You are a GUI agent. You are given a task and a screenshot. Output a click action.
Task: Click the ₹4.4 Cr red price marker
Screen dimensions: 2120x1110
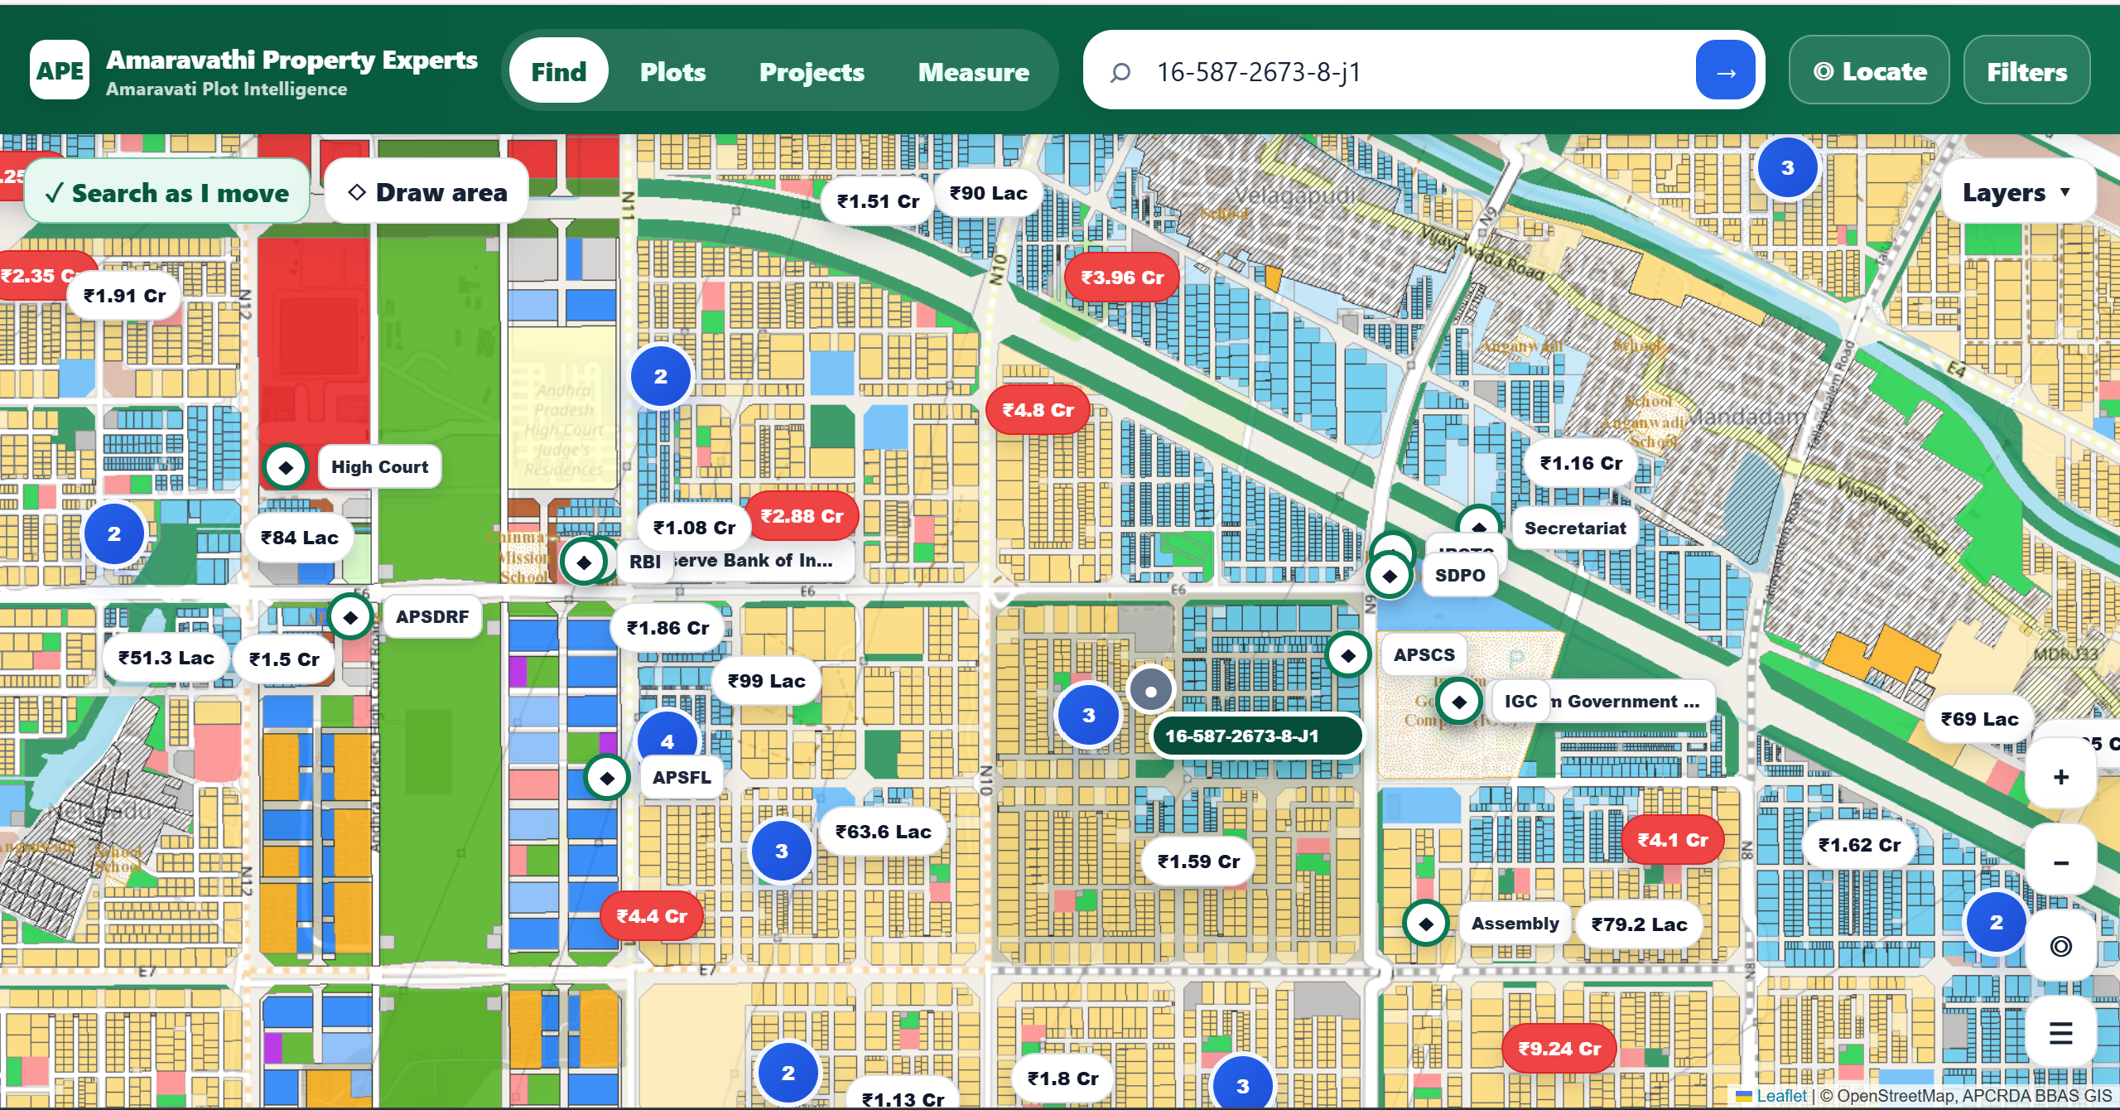pos(652,916)
